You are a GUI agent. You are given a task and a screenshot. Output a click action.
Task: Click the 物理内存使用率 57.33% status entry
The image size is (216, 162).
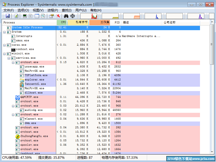(120, 158)
